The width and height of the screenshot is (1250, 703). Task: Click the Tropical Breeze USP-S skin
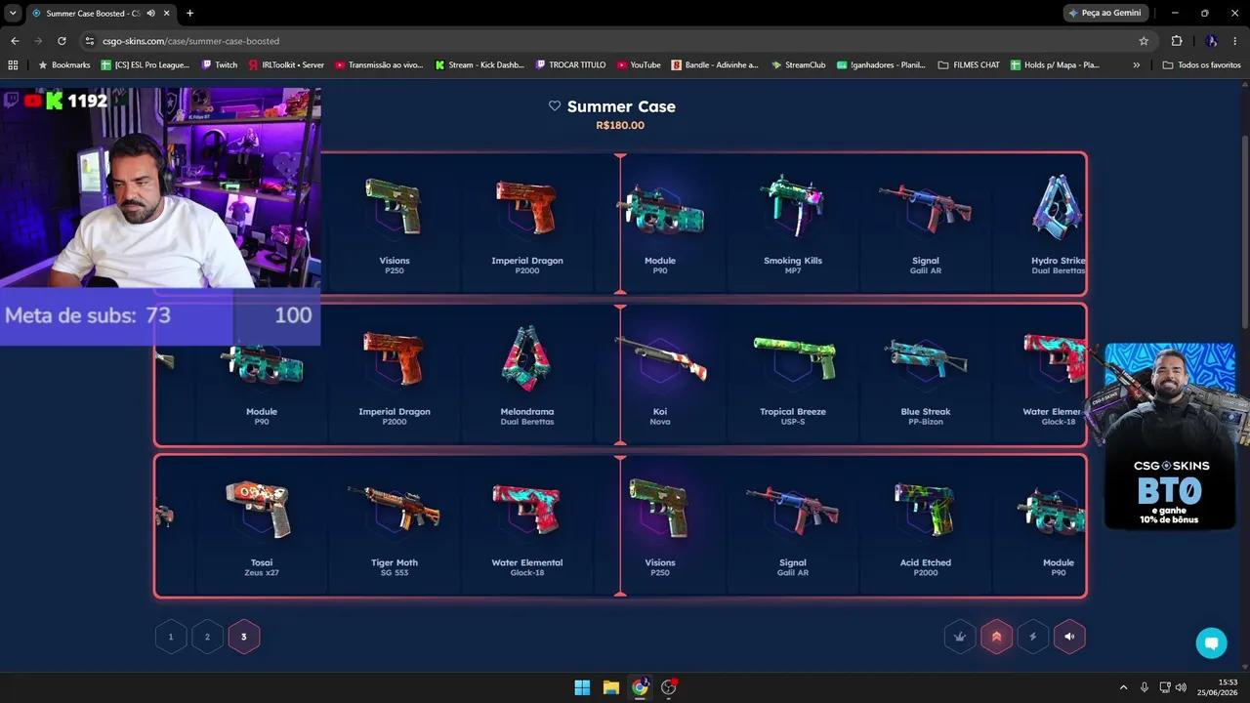(x=793, y=374)
